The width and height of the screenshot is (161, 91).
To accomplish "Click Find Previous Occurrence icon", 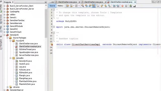I will click(x=86, y=6).
